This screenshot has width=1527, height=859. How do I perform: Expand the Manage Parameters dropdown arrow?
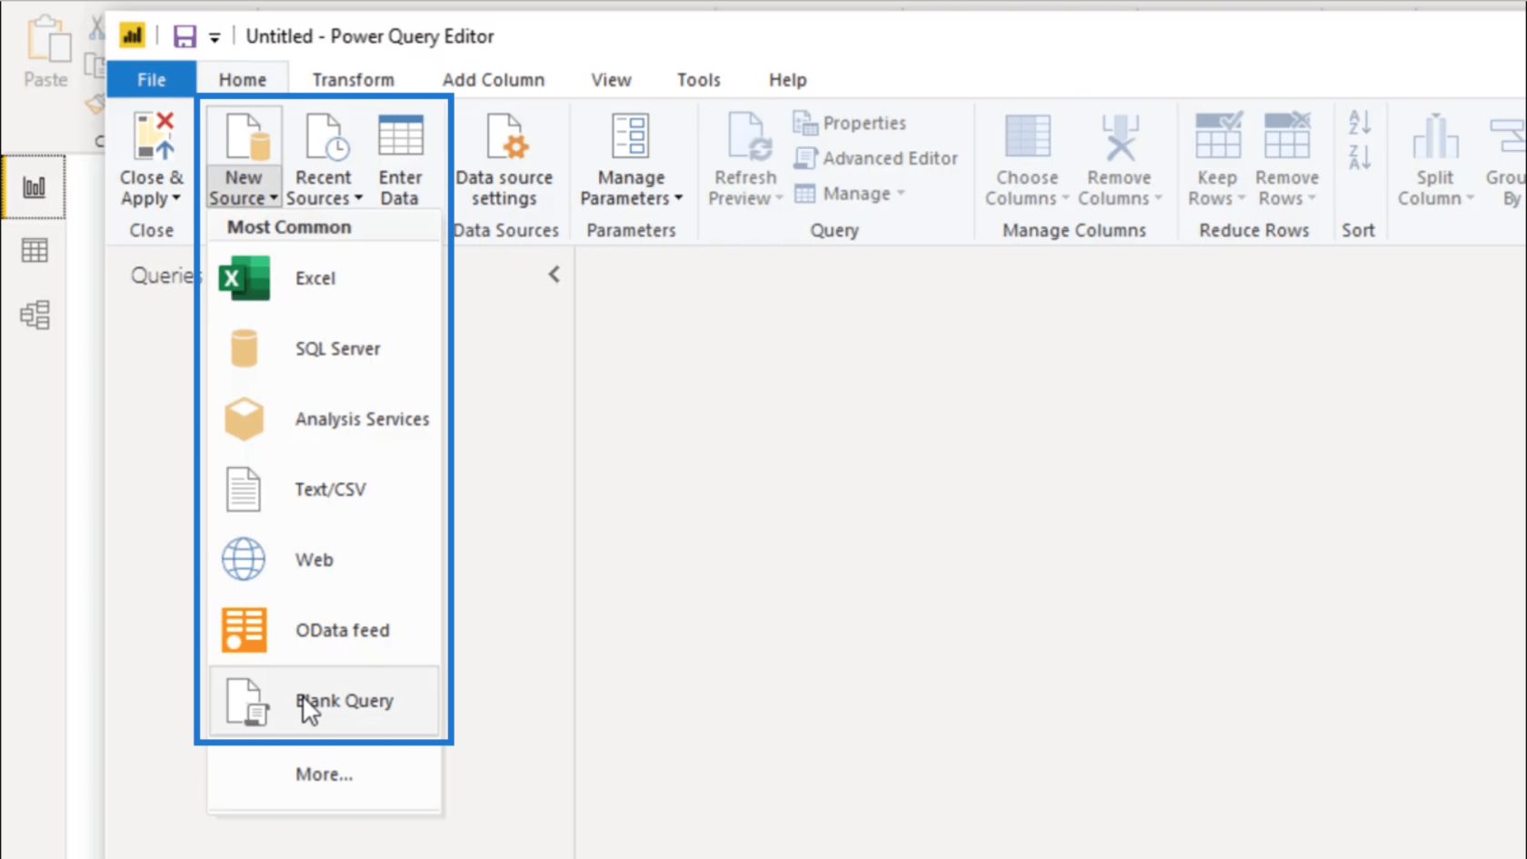pos(678,198)
